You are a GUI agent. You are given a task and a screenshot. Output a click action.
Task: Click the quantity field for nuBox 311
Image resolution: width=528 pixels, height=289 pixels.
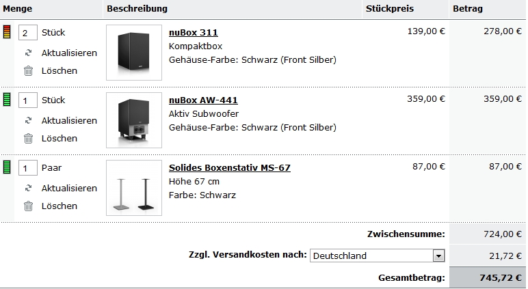point(28,33)
